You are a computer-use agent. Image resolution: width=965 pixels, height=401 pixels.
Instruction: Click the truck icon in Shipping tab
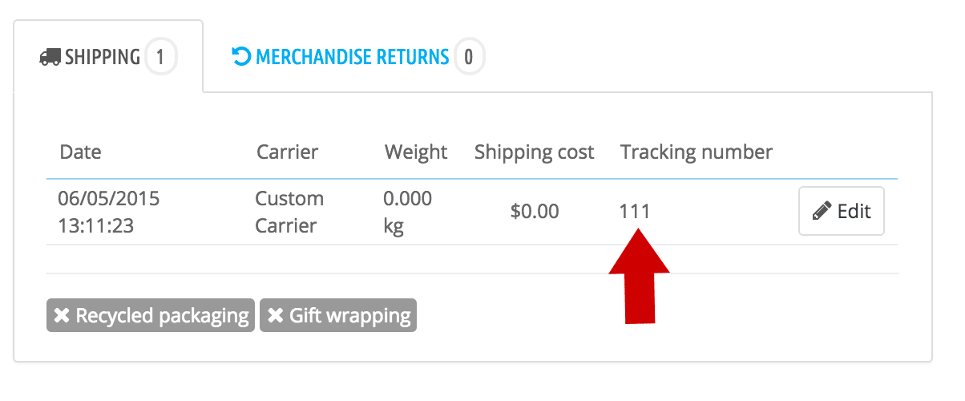tap(50, 58)
